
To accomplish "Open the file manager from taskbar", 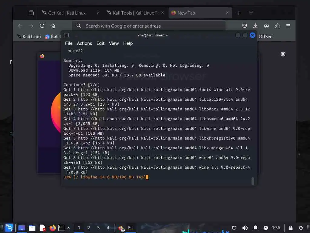I will 32,228.
